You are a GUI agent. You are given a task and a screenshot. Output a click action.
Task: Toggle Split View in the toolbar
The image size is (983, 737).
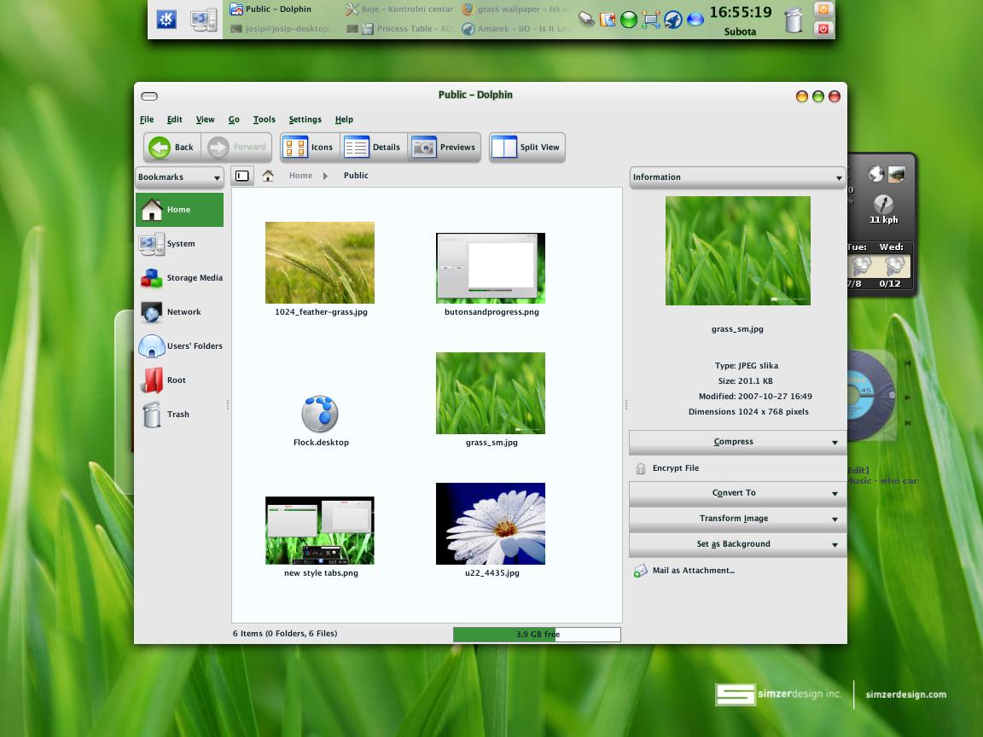(527, 148)
